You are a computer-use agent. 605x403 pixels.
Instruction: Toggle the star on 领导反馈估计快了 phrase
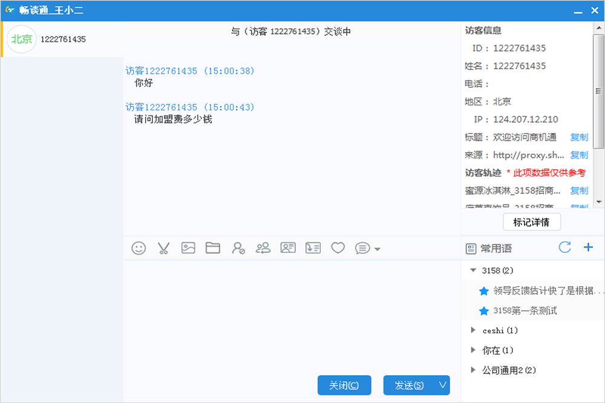(483, 290)
